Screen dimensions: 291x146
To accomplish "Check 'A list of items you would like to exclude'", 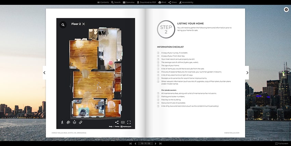I will point(158,69).
